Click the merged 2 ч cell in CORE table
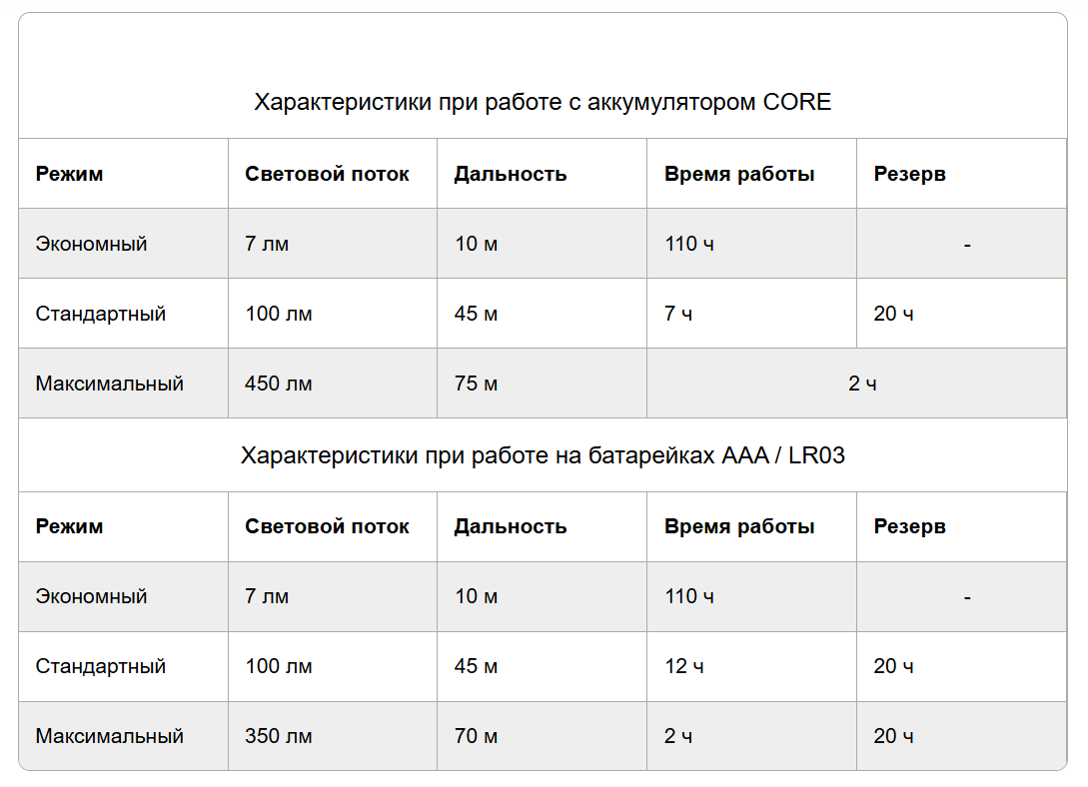 pos(861,384)
